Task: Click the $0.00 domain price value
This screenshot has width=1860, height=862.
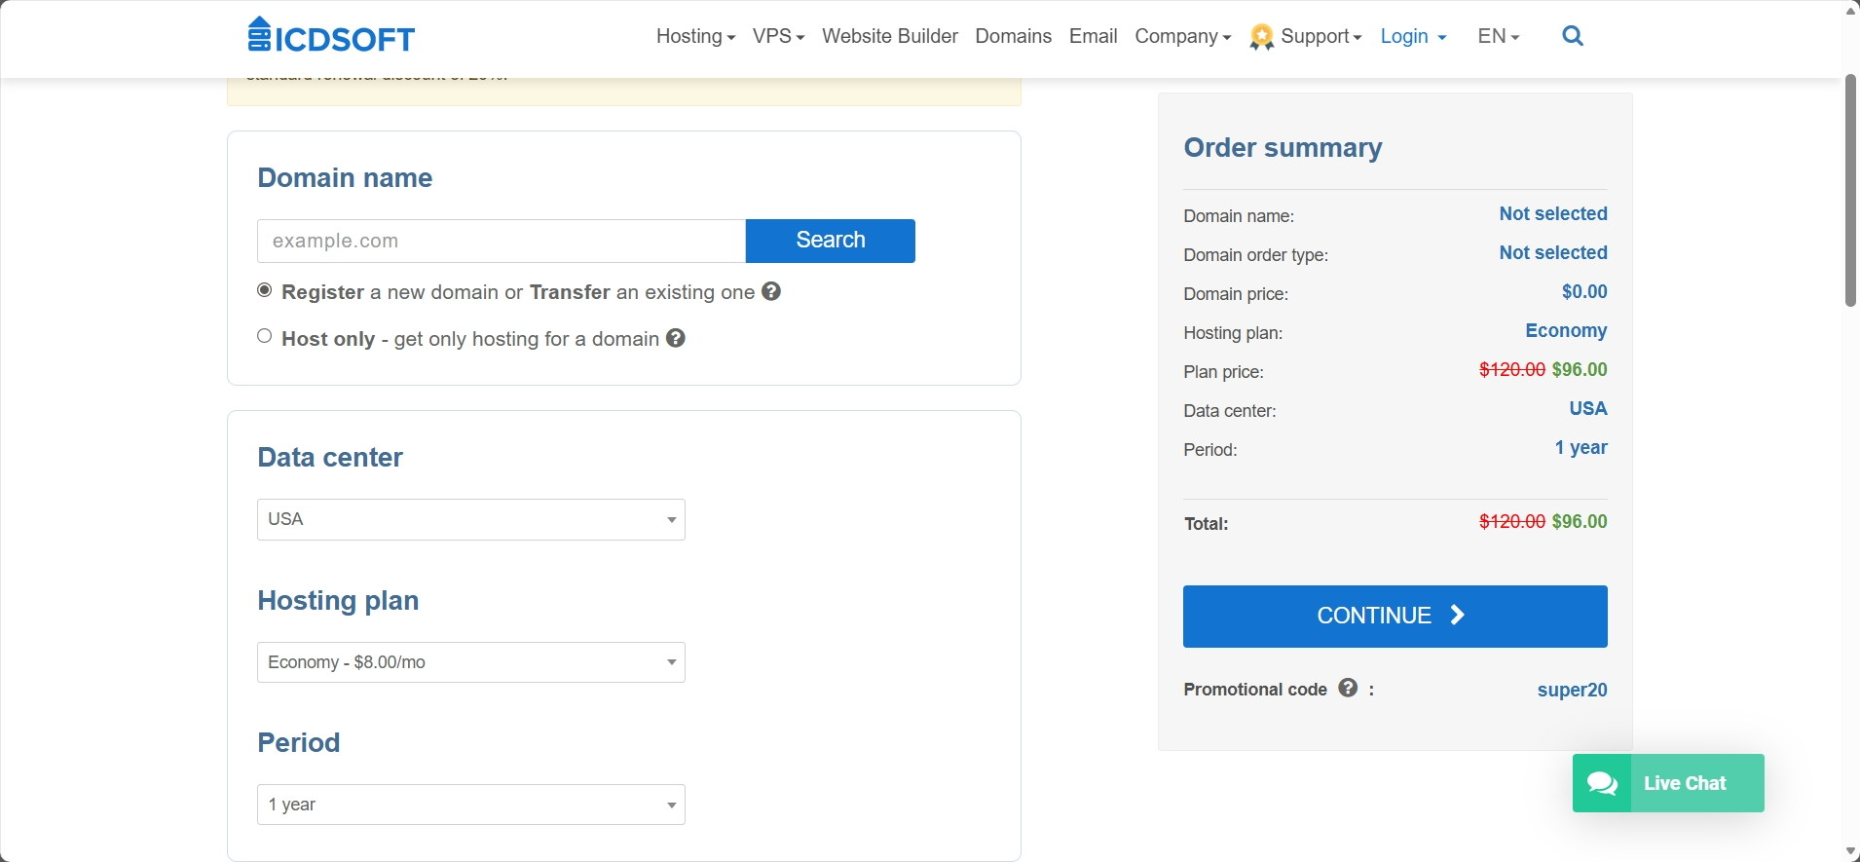Action: pyautogui.click(x=1584, y=291)
